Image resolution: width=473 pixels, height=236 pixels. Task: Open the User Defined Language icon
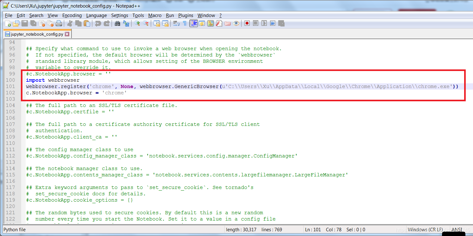(202, 23)
